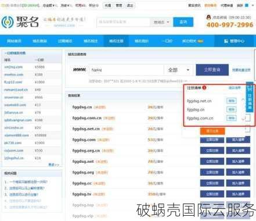
Task: Click register-now button for fggdsg.com
Action: (x=212, y=140)
